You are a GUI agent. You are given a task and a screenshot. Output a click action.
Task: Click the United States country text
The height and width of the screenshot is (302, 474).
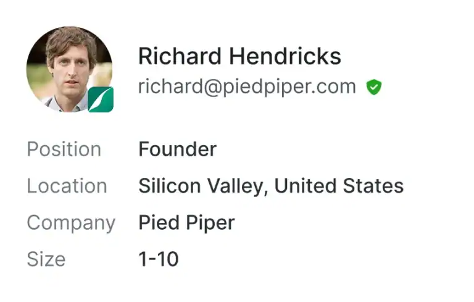[339, 186]
